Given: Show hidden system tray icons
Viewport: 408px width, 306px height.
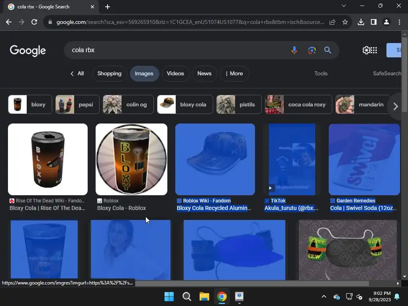Looking at the screenshot, I should pyautogui.click(x=324, y=296).
